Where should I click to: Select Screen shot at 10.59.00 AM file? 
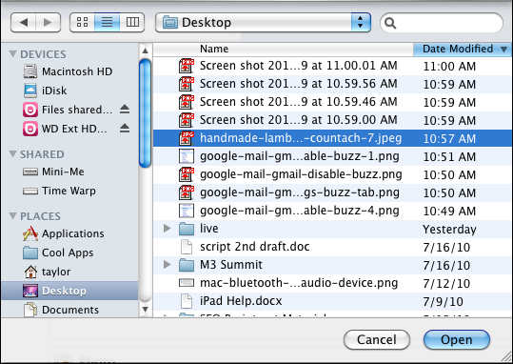pyautogui.click(x=333, y=120)
